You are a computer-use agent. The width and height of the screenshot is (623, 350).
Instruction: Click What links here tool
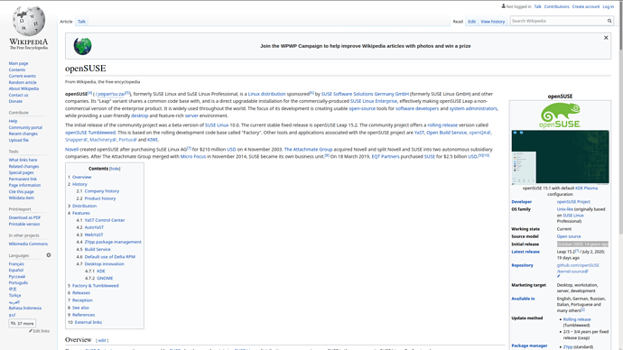tap(23, 160)
